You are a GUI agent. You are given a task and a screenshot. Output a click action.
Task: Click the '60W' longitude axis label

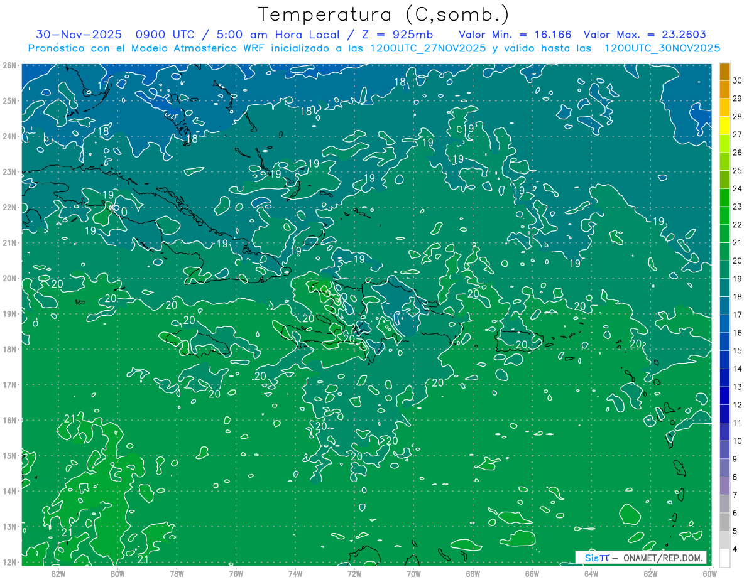[x=709, y=573]
